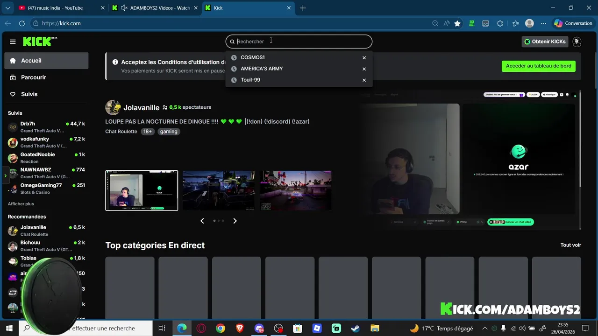Focus the Rechercher search field
The image size is (598, 336).
coord(299,42)
